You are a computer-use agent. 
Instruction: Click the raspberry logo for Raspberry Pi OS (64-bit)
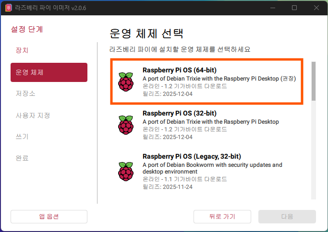tap(126, 81)
